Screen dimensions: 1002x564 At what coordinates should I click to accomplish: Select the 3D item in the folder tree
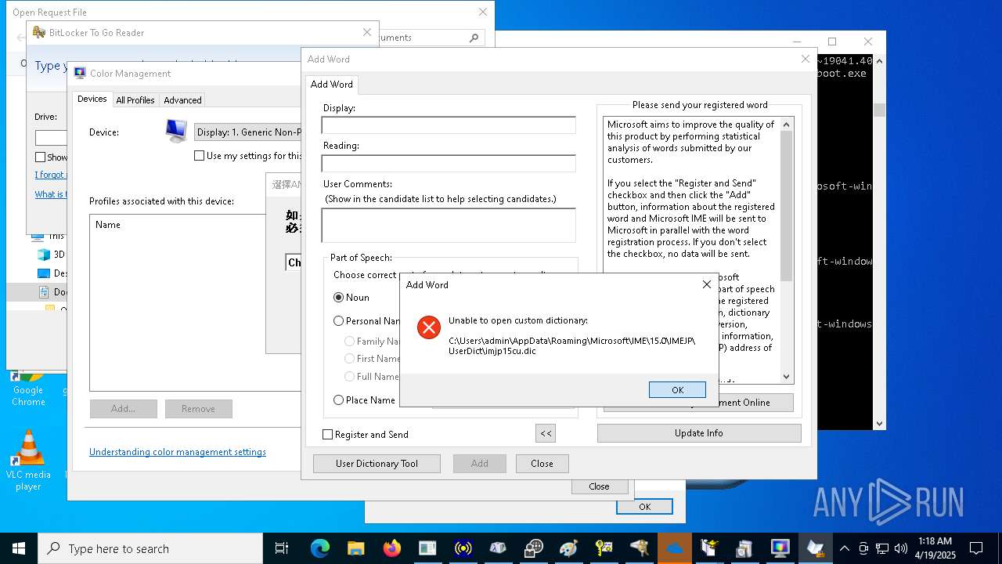pyautogui.click(x=52, y=255)
